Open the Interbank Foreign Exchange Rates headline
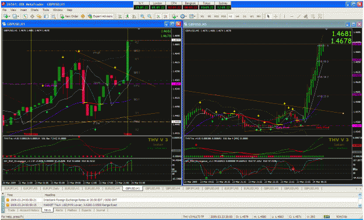Image resolution: width=364 pixels, height=220 pixels. pyautogui.click(x=80, y=200)
